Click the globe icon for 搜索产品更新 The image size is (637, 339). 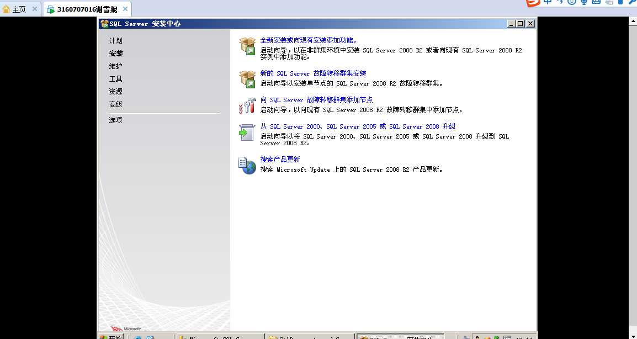pos(247,166)
